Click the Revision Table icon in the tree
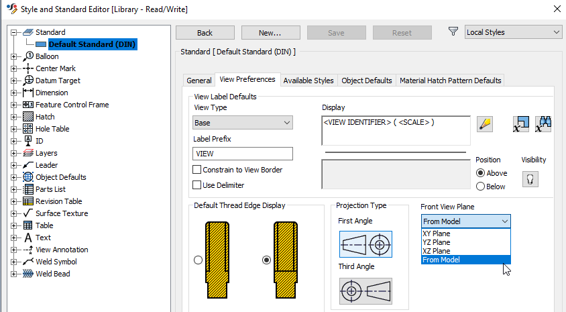566x312 pixels. click(28, 201)
